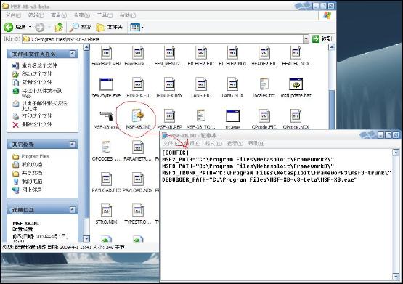Open the 收藏(A) menu in Explorer
The width and height of the screenshot is (403, 284).
tap(82, 15)
